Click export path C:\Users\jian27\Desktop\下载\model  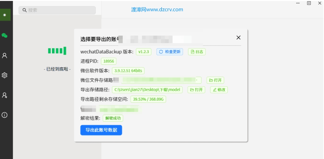point(147,90)
